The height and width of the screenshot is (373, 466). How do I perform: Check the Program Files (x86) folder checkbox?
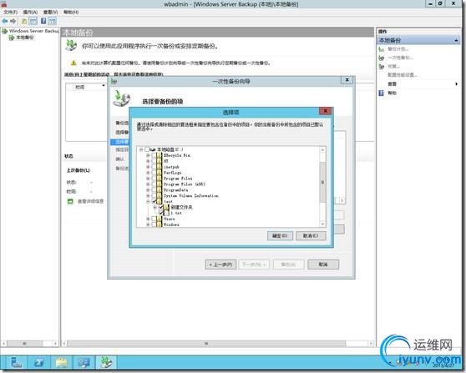[x=154, y=184]
